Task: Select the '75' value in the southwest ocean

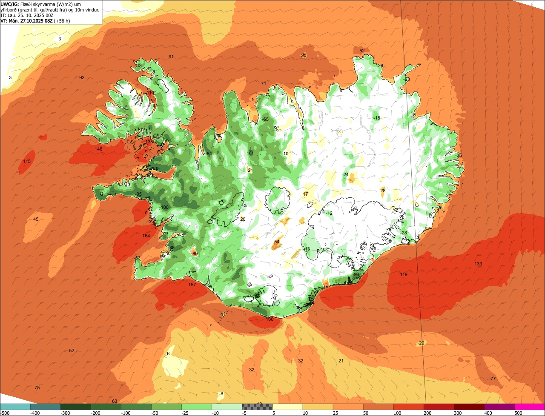Action: coord(37,388)
